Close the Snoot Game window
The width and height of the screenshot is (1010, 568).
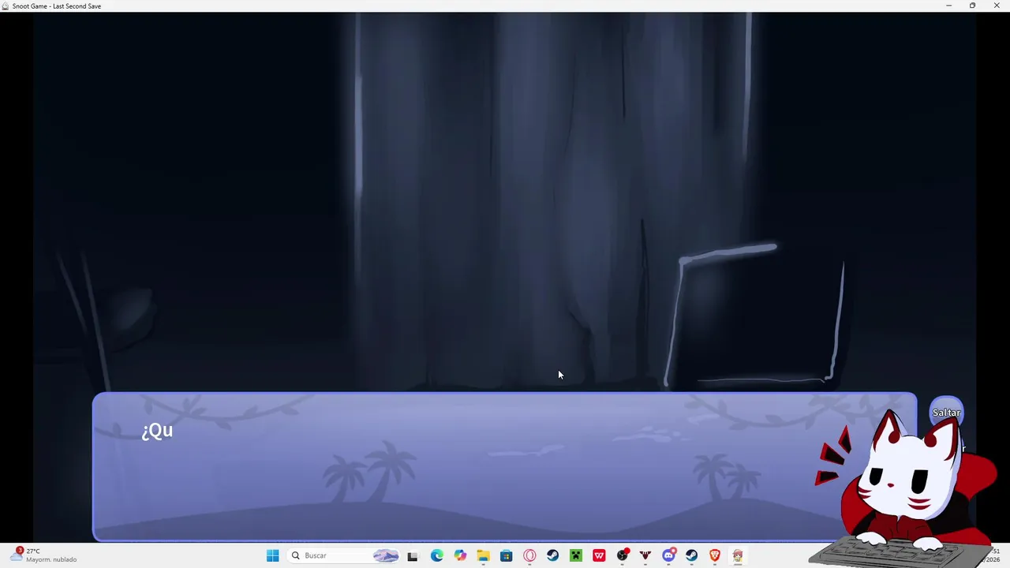(x=997, y=6)
